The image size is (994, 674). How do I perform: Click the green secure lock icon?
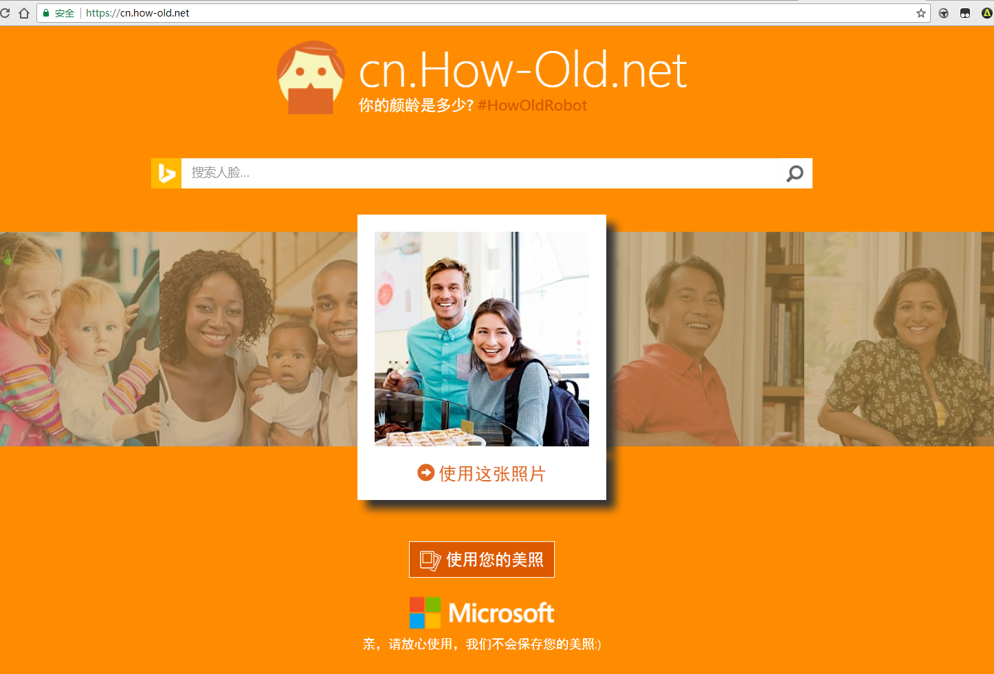coord(46,13)
